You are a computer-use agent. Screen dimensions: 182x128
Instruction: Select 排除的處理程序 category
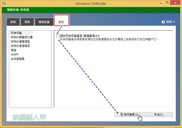pos(20,46)
